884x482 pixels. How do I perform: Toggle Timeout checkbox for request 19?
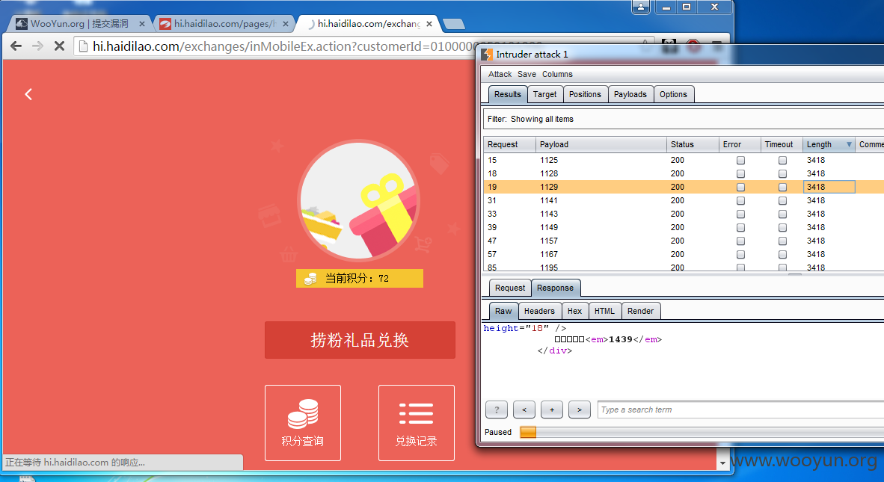tap(782, 188)
